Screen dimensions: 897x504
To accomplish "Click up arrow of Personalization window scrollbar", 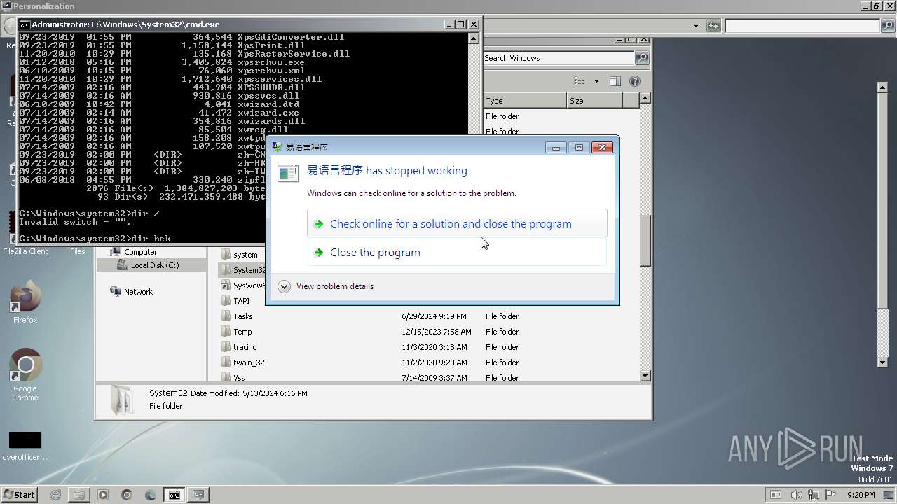I will click(883, 87).
